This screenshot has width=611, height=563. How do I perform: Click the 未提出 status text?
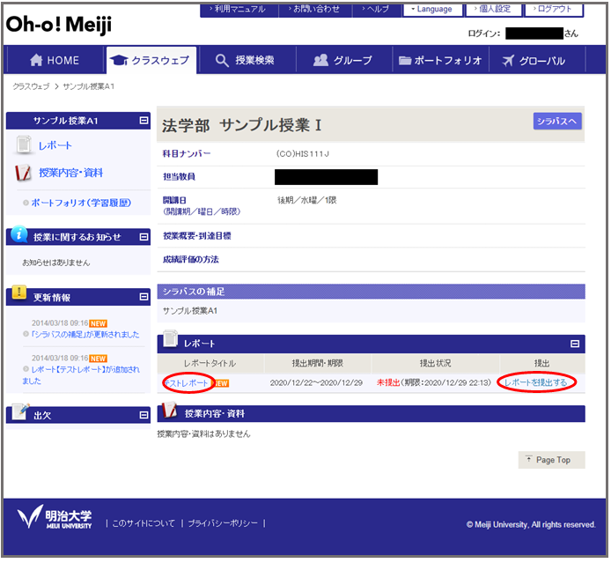click(388, 383)
